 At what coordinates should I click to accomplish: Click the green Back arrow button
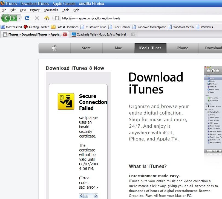coord(5,18)
